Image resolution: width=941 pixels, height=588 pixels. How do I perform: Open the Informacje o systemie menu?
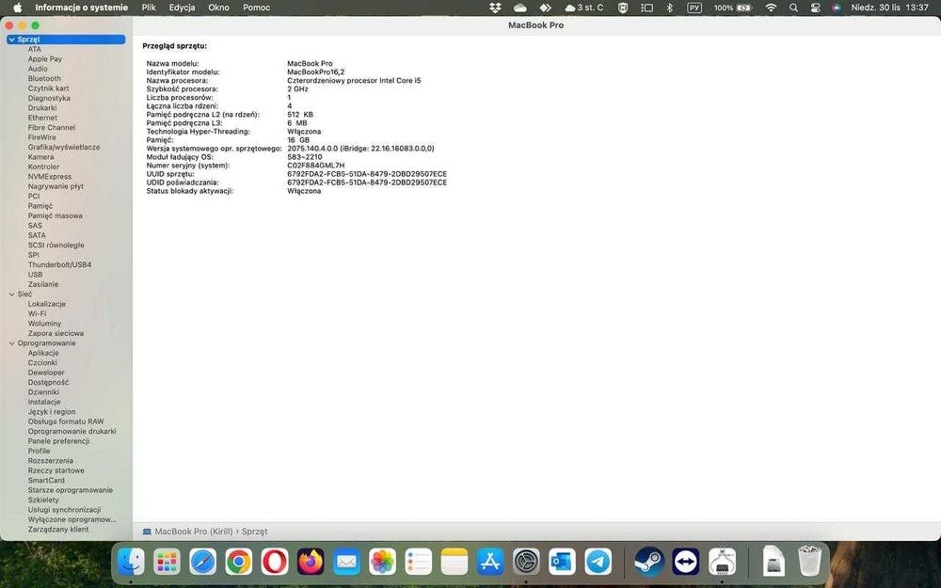tap(82, 8)
